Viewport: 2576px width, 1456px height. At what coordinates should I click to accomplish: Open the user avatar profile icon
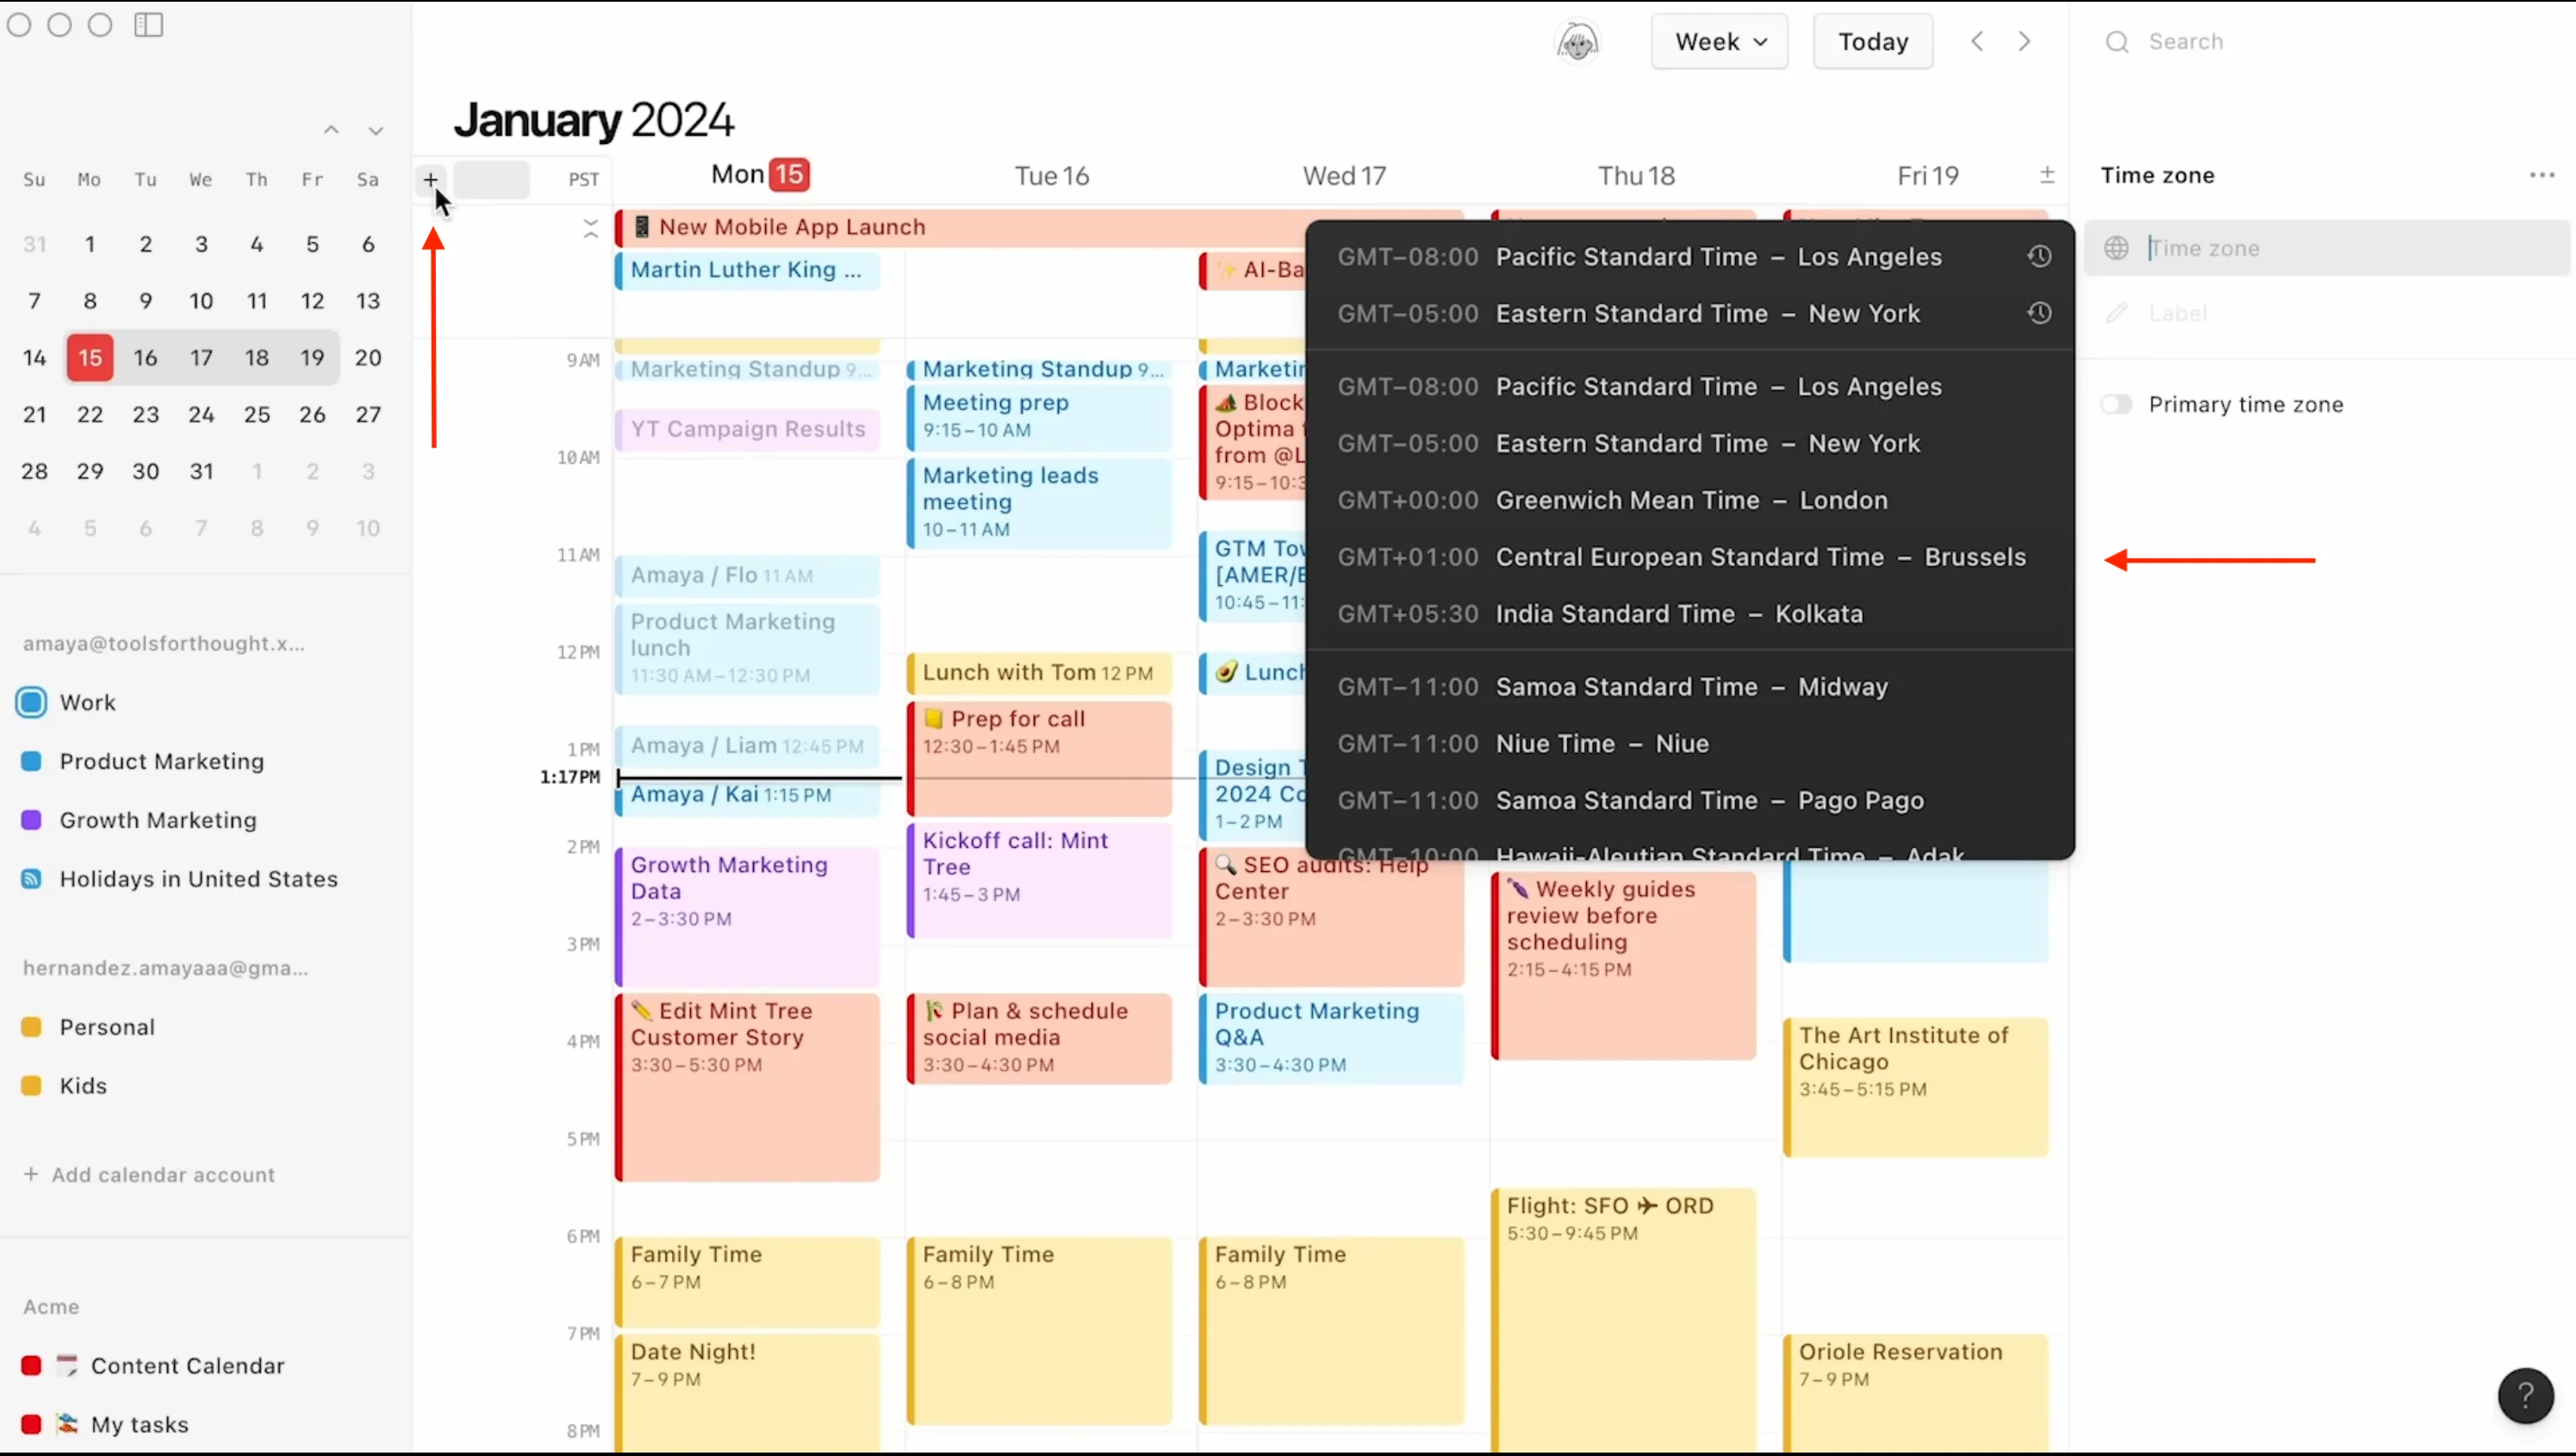1577,42
